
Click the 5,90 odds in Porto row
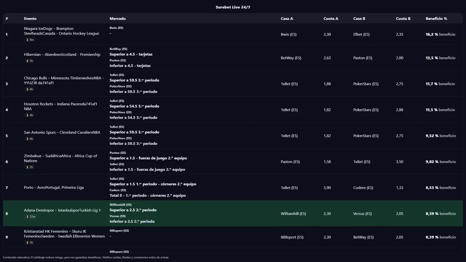click(x=327, y=188)
